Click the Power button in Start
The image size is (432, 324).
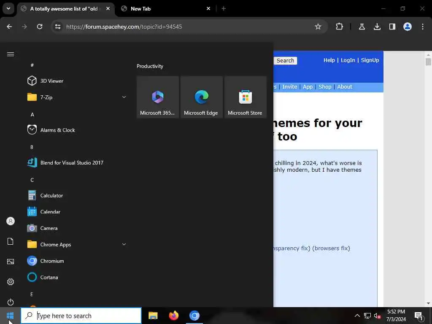pos(11,302)
